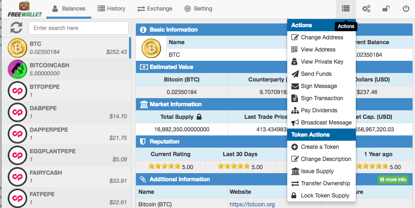The image size is (415, 208).
Task: Click the Additional Information paperclip icon
Action: (143, 180)
